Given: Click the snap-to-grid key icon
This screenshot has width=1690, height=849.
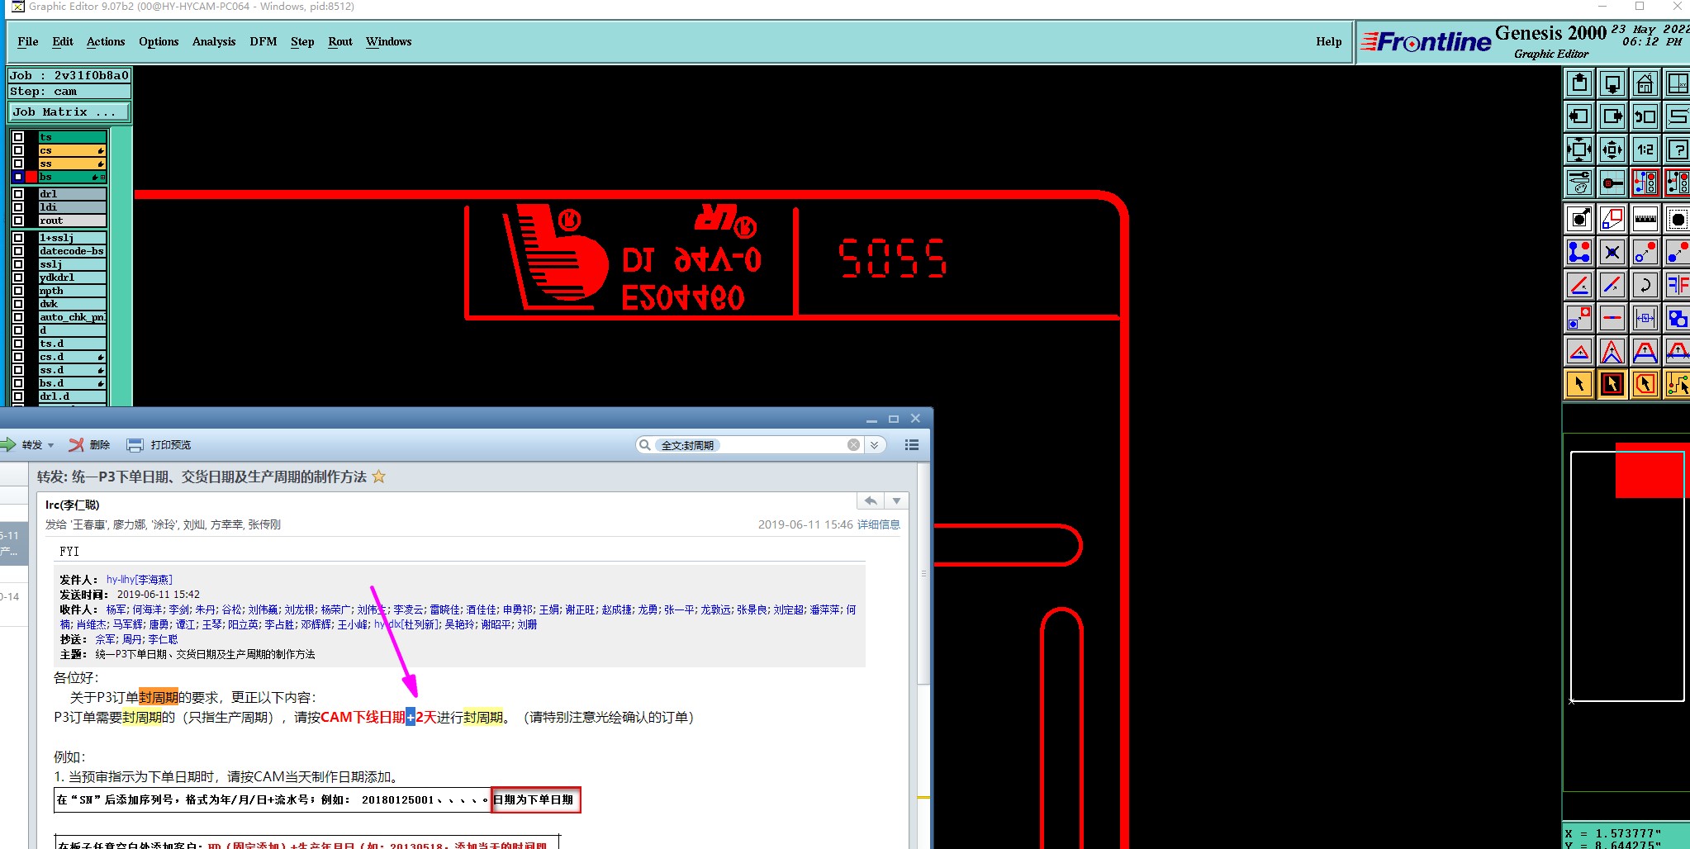Looking at the screenshot, I should pos(1612,183).
